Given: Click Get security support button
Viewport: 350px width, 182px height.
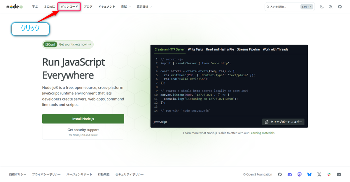Looking at the screenshot, I should [x=83, y=132].
